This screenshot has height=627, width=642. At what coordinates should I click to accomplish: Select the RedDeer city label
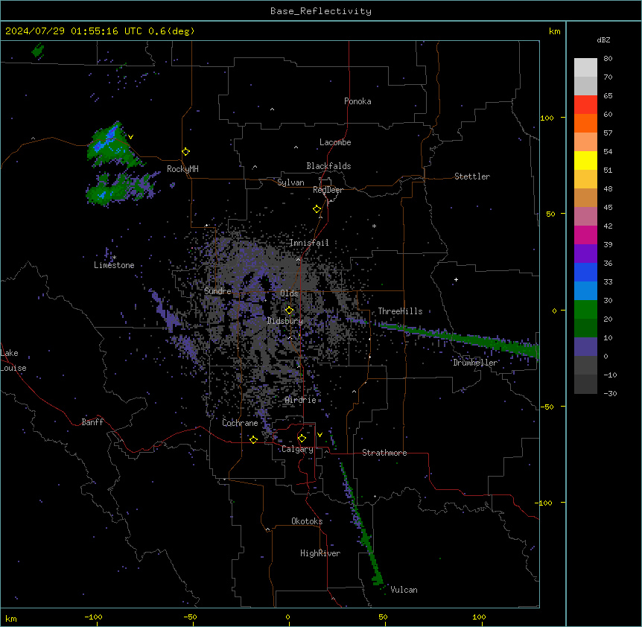[x=328, y=190]
